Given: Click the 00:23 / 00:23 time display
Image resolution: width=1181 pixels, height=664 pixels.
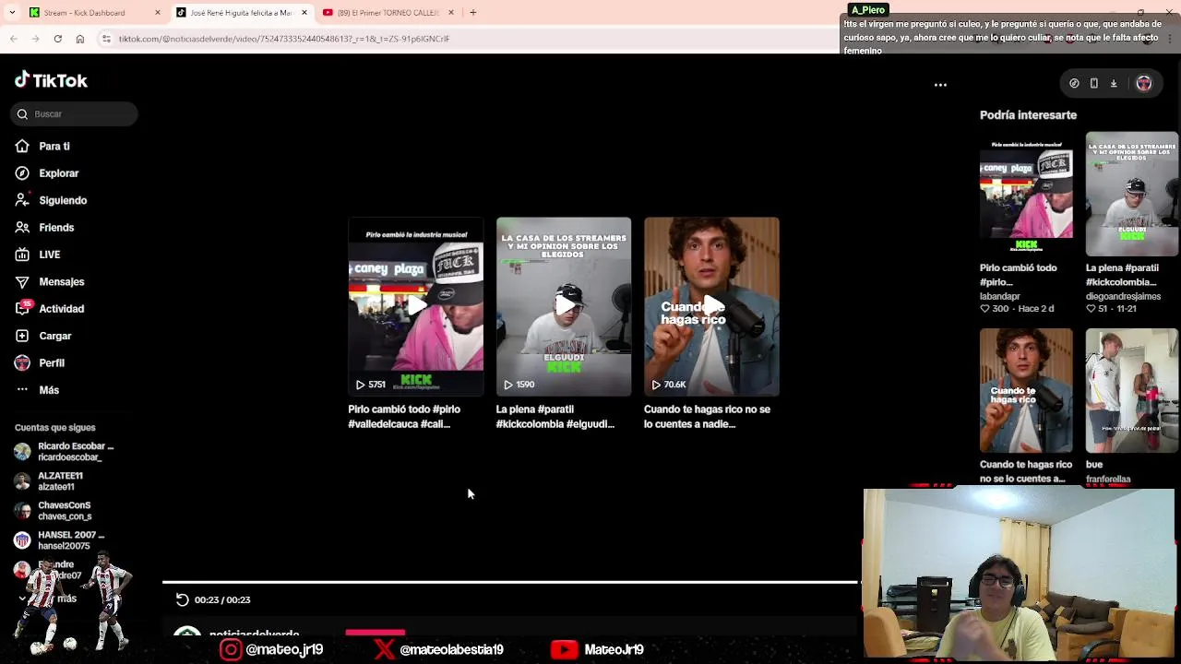Looking at the screenshot, I should coord(222,599).
